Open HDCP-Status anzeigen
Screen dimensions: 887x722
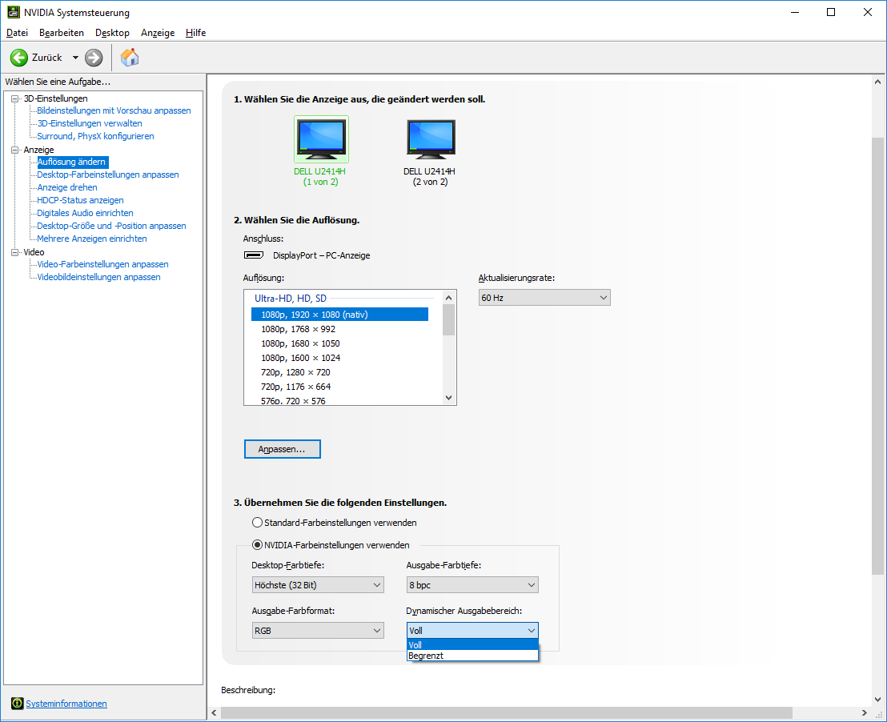pyautogui.click(x=80, y=200)
